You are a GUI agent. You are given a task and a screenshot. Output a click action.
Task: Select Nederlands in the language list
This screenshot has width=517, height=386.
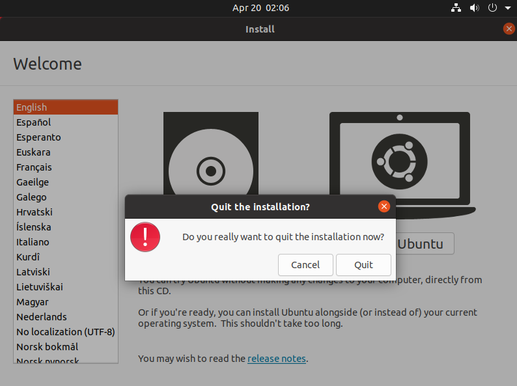[66, 317]
